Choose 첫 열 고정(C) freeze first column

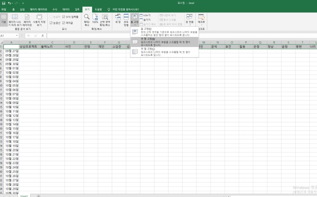pyautogui.click(x=164, y=52)
